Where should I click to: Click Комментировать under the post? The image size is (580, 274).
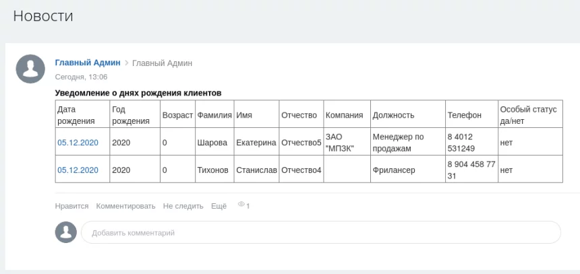[x=125, y=206]
